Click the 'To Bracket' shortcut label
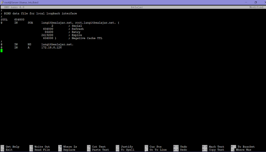This screenshot has height=152, width=266. pyautogui.click(x=246, y=147)
